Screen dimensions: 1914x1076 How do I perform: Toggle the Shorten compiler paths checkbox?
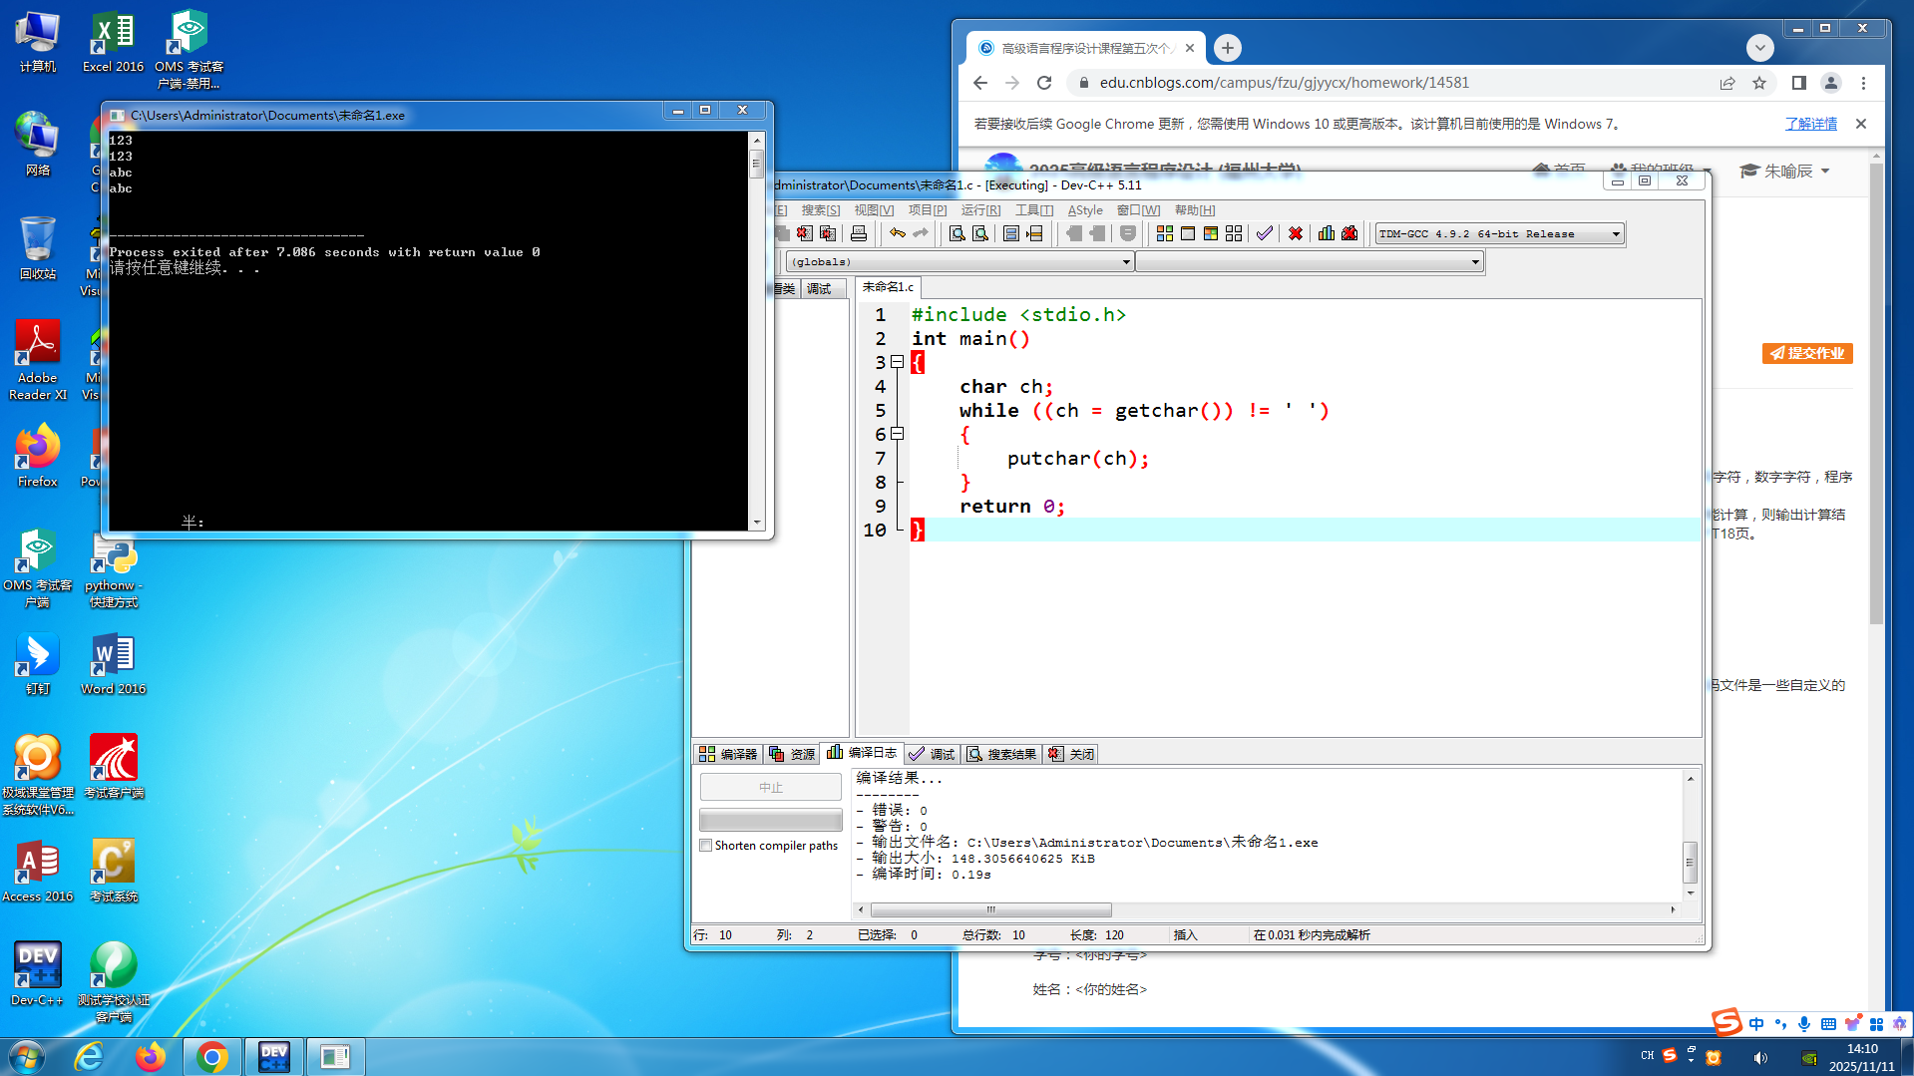pyautogui.click(x=706, y=846)
